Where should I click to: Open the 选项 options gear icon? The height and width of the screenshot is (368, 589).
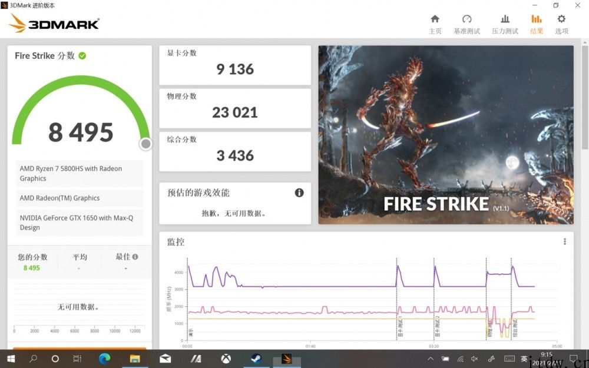click(561, 19)
